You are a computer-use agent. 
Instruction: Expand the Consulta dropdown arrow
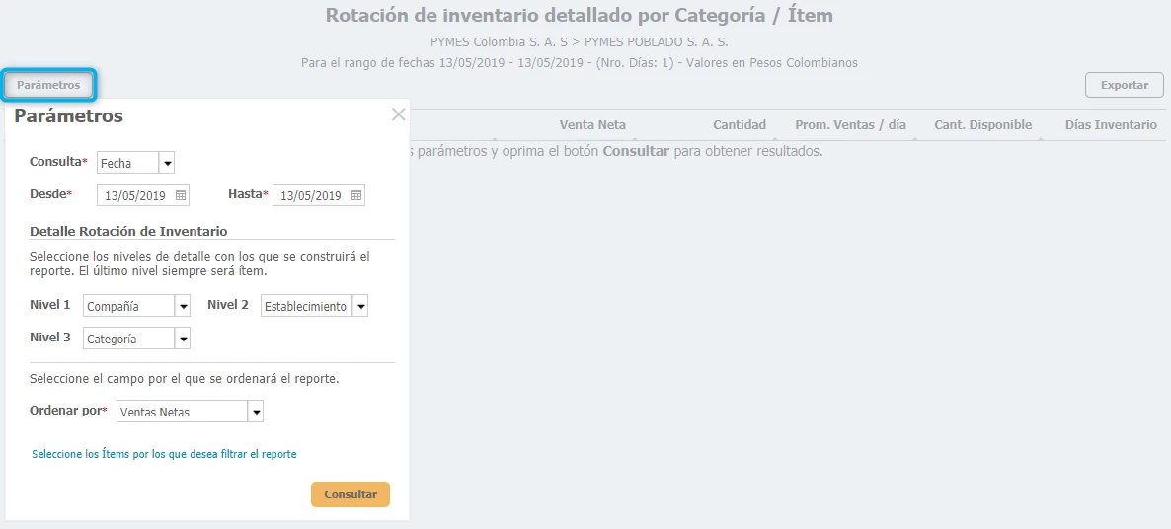167,163
